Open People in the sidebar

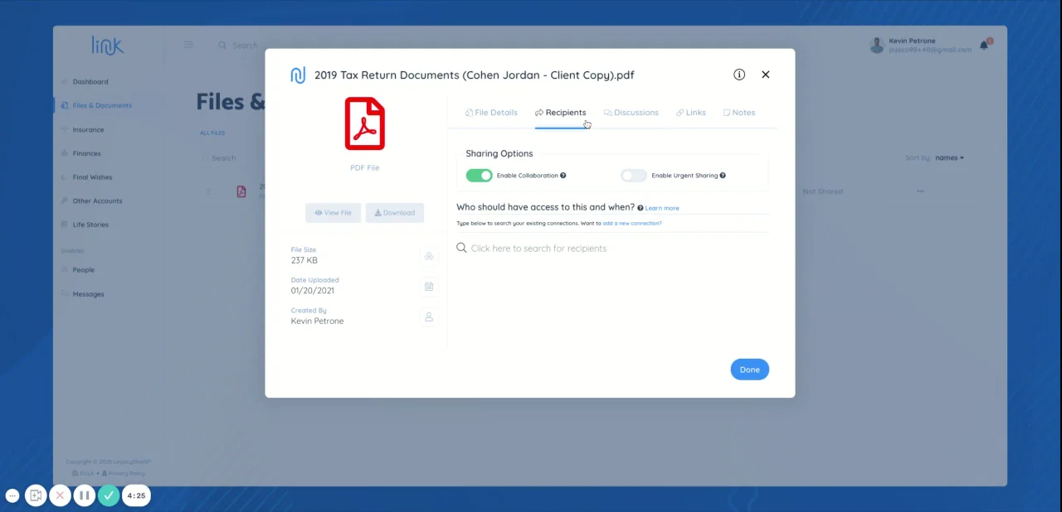(x=83, y=270)
